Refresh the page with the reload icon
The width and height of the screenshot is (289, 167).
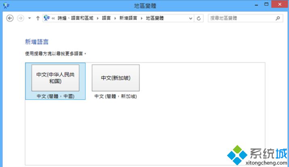click(x=199, y=19)
